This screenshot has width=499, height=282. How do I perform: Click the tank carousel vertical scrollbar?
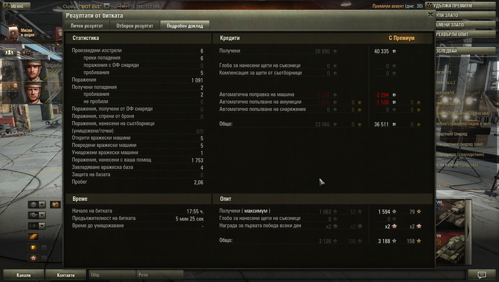point(468,232)
